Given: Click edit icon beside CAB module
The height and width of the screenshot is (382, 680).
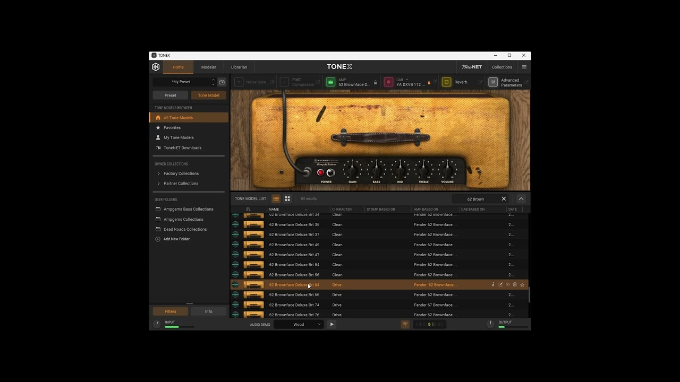Looking at the screenshot, I should tap(435, 82).
